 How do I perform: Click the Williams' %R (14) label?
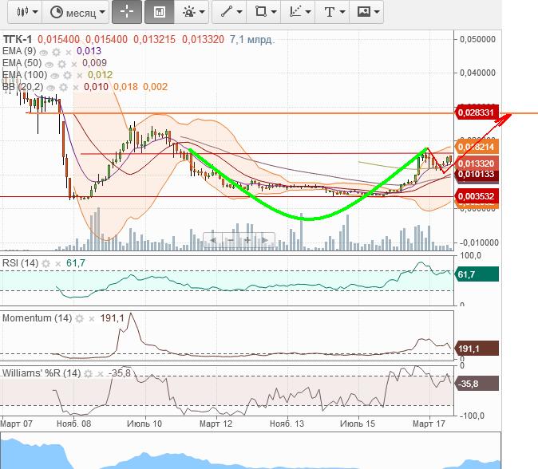42,373
